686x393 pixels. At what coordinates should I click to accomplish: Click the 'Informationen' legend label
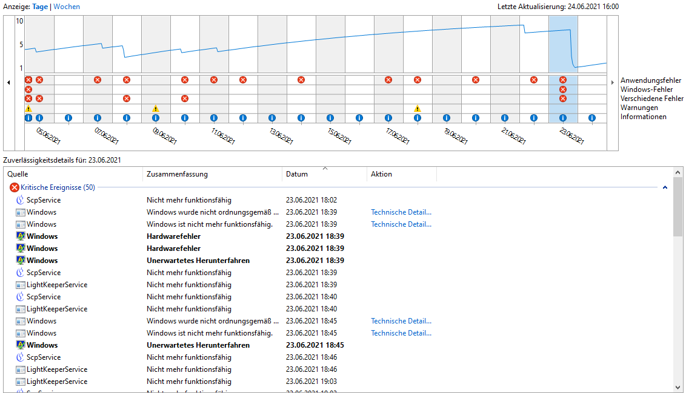click(x=644, y=117)
